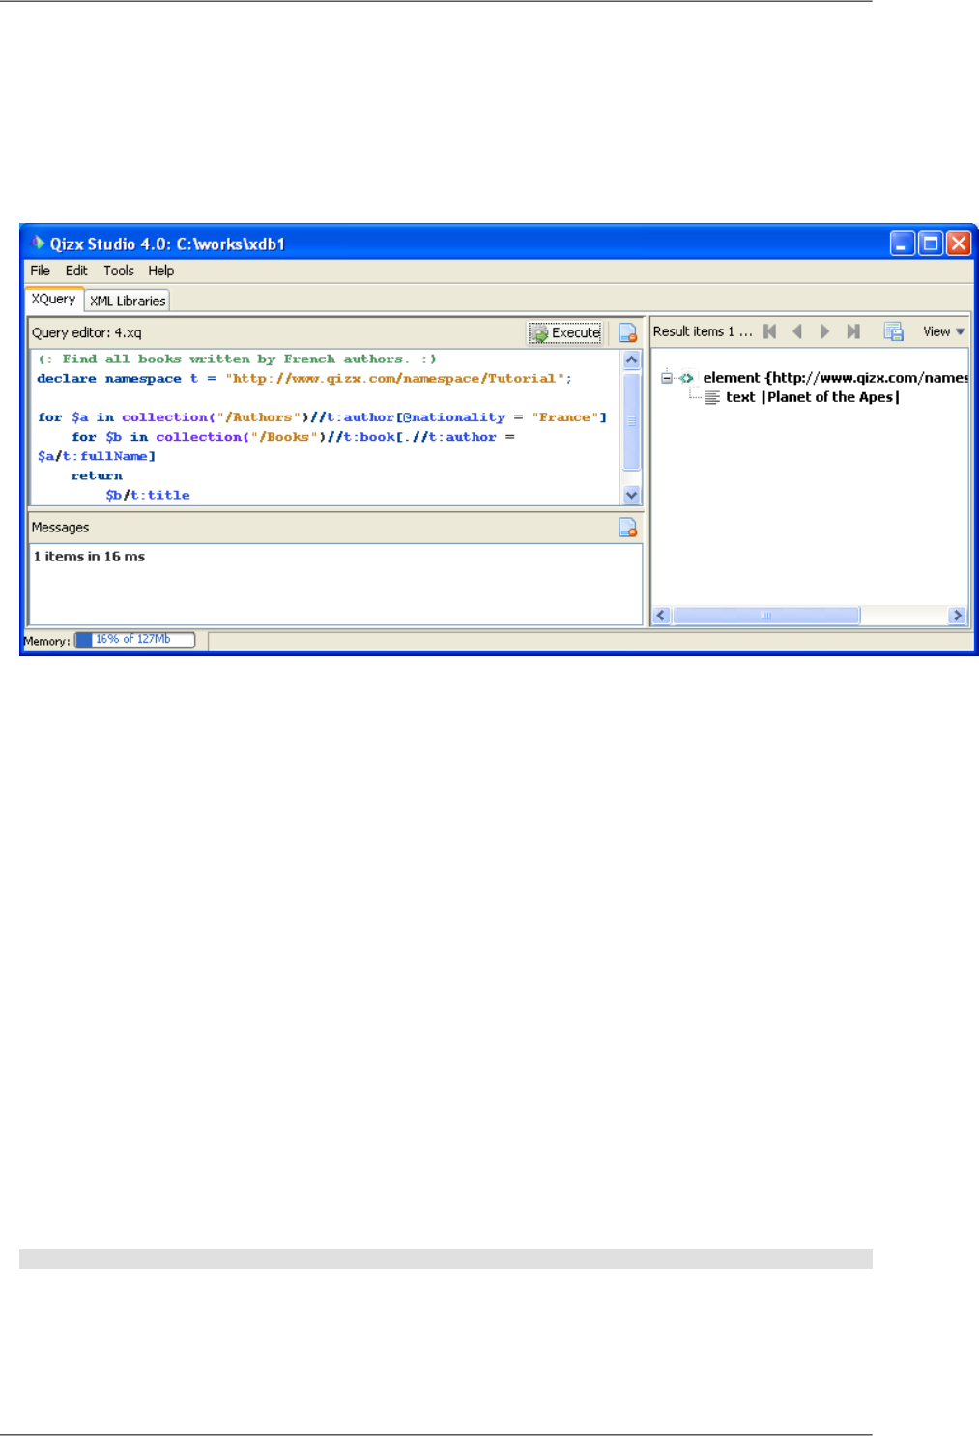Click the Qizx Studio title bar icon

pos(38,243)
